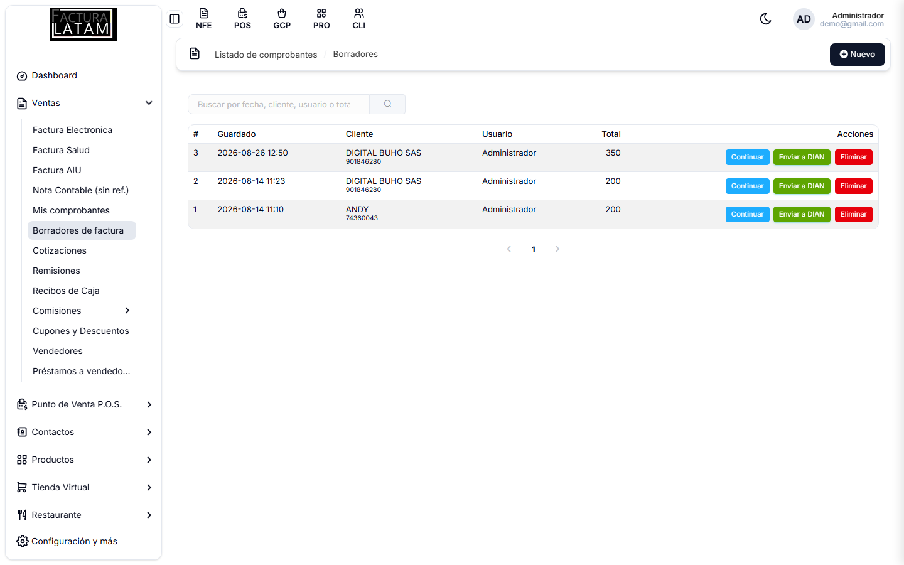
Task: Click the search magnifier icon
Action: pos(387,104)
